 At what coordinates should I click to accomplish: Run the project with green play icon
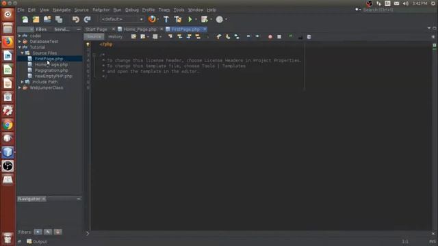[190, 19]
